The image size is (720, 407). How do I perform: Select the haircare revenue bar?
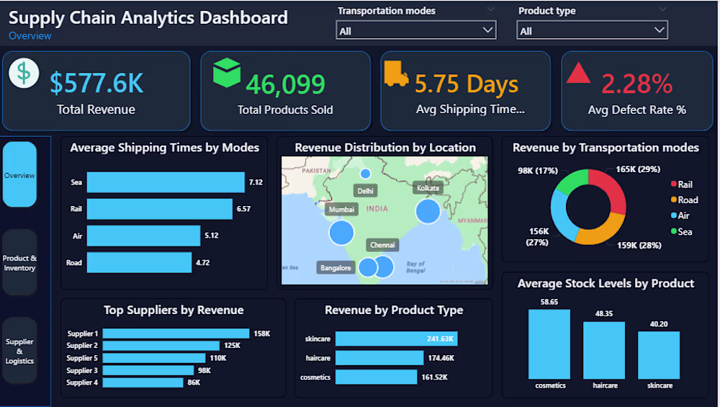point(379,358)
